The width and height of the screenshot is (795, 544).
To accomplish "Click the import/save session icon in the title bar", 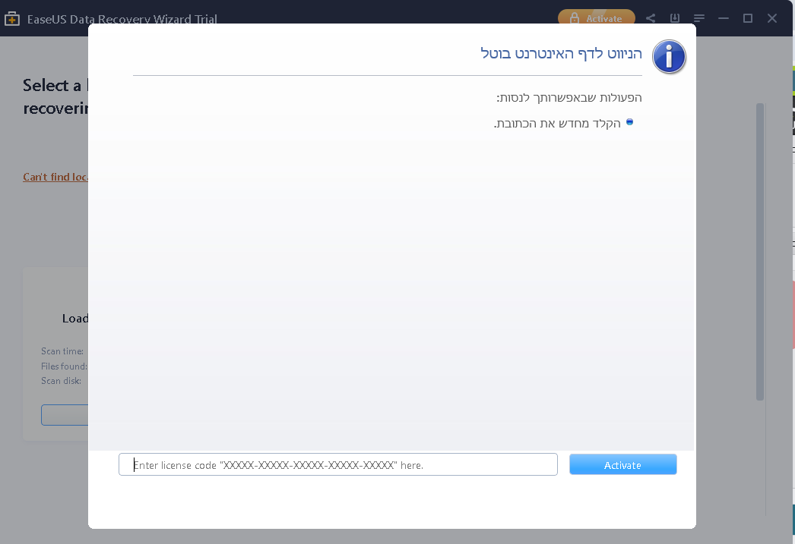I will tap(674, 18).
